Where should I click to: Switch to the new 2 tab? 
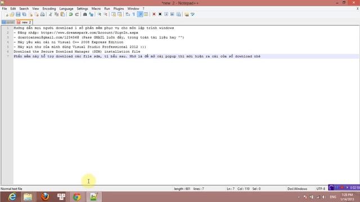[x=24, y=22]
